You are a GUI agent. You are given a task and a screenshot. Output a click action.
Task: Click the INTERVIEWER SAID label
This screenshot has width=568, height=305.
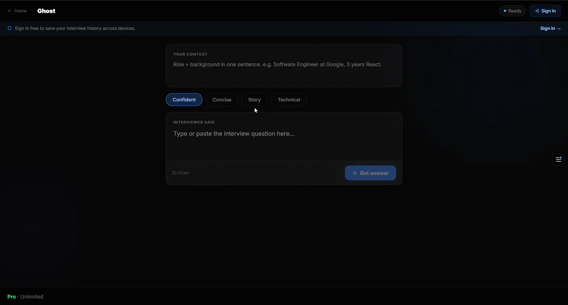pos(194,122)
